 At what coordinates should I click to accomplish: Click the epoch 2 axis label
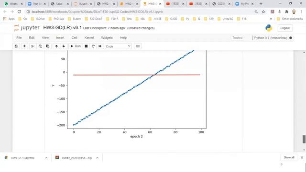click(x=136, y=137)
